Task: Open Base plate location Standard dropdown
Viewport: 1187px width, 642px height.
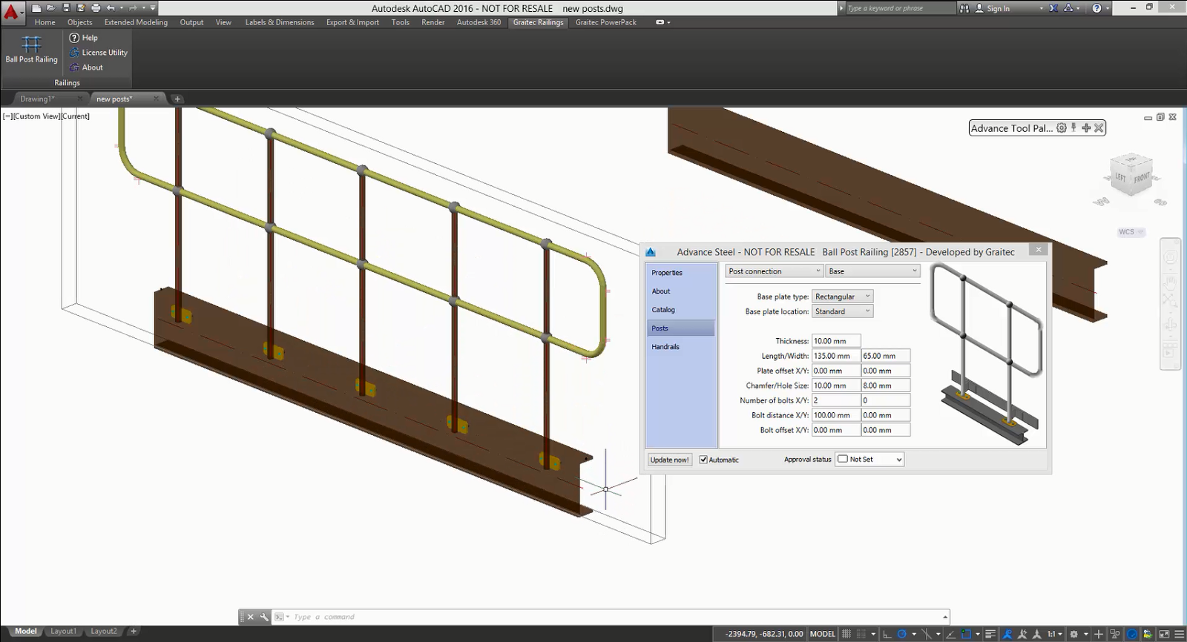Action: (x=842, y=311)
